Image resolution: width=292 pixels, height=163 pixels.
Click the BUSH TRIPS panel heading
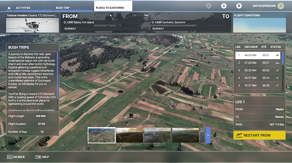pos(19,48)
